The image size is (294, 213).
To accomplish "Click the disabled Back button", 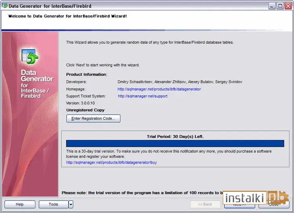I will click(x=205, y=204).
